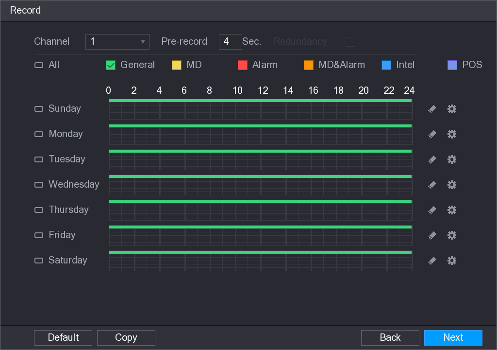Open the gear settings for Saturday
The height and width of the screenshot is (350, 497).
(452, 261)
